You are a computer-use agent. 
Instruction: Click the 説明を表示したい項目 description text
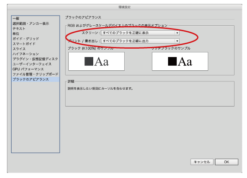tap(100, 88)
